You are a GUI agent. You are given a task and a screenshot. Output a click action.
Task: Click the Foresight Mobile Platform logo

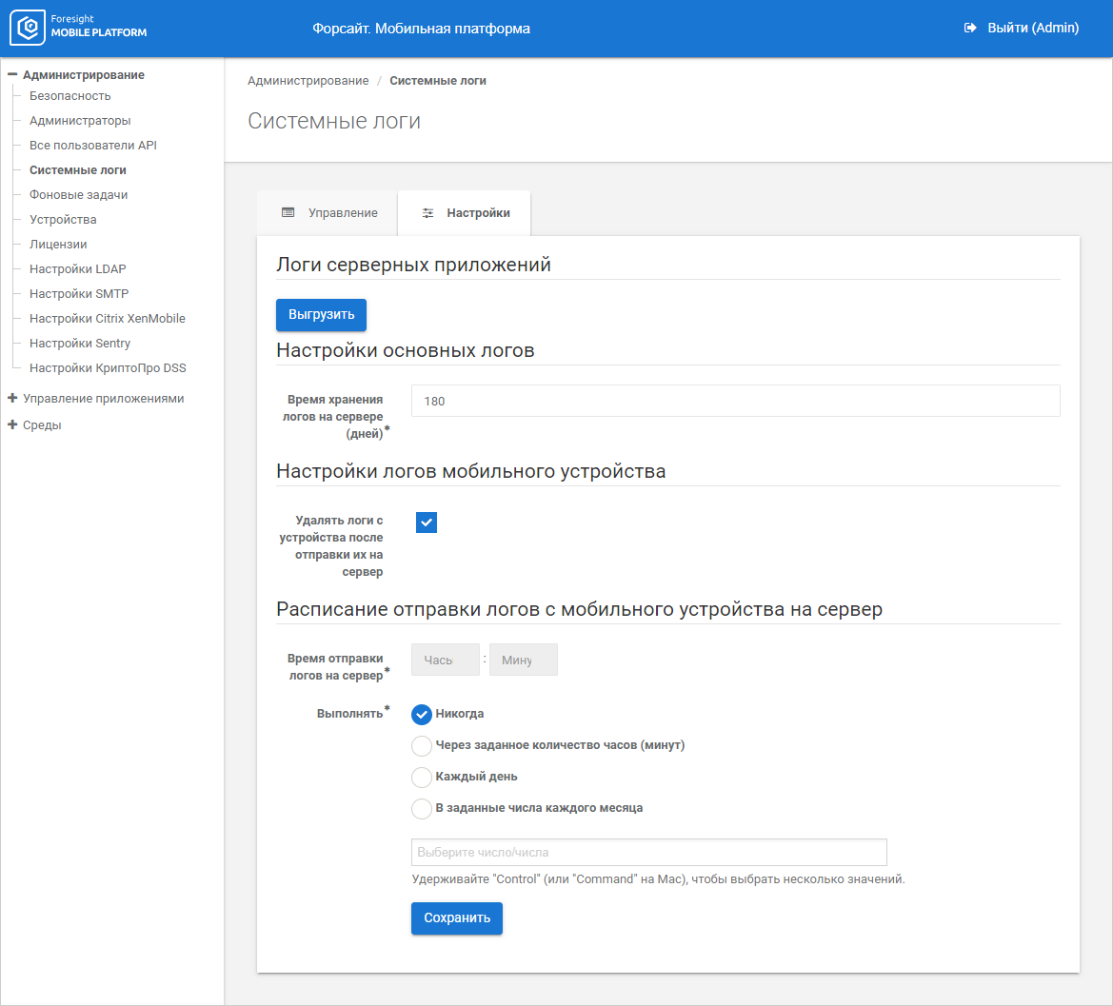pyautogui.click(x=78, y=29)
